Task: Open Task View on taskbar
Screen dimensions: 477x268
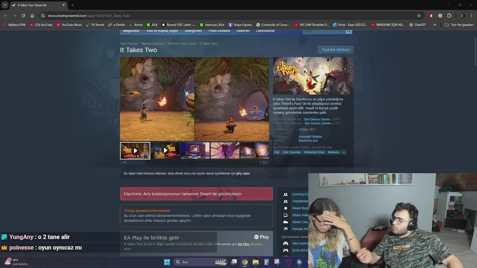Action: 234,262
